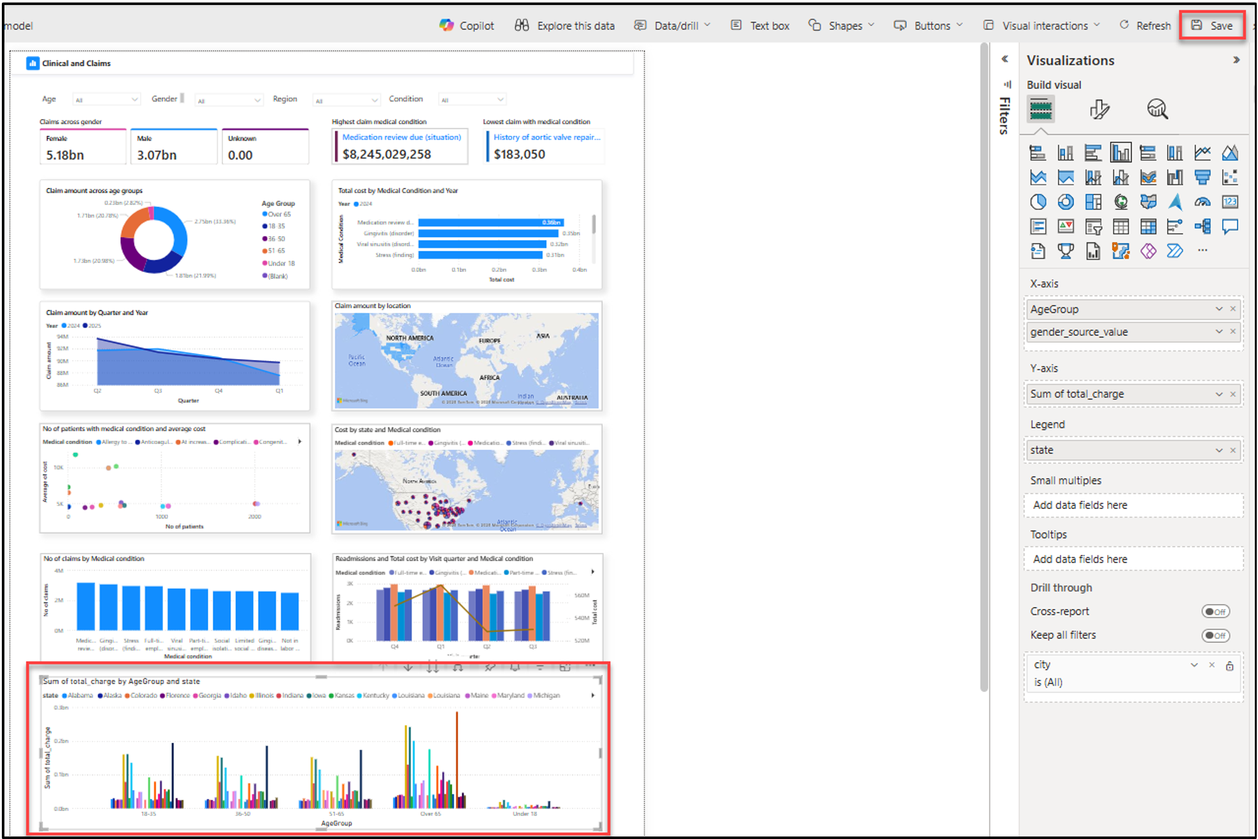Open the Condition slicer dropdown
Screen dimensions: 1258x839
(472, 99)
